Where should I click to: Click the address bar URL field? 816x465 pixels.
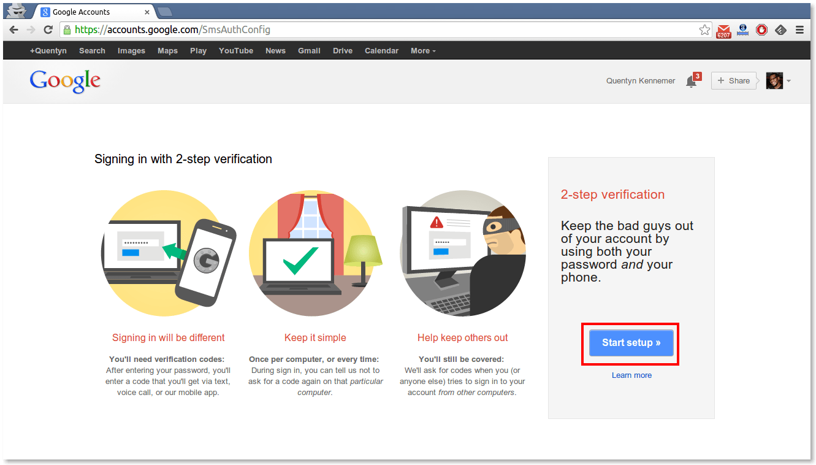tap(386, 29)
